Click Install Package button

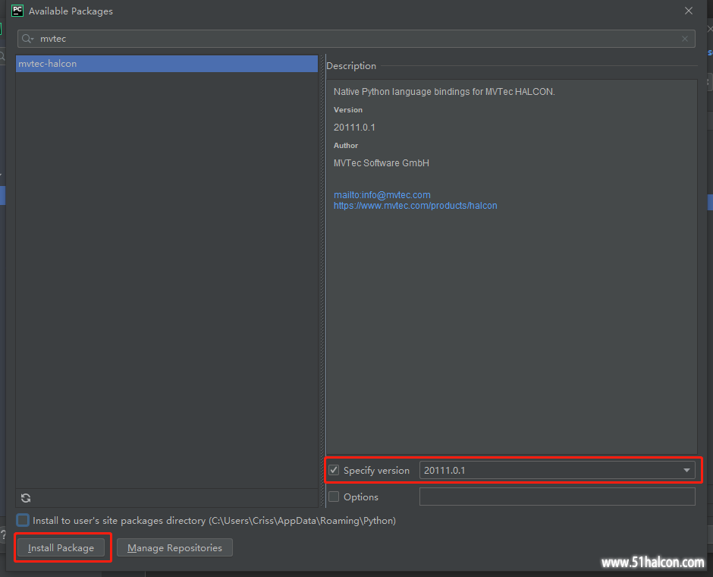tap(61, 547)
